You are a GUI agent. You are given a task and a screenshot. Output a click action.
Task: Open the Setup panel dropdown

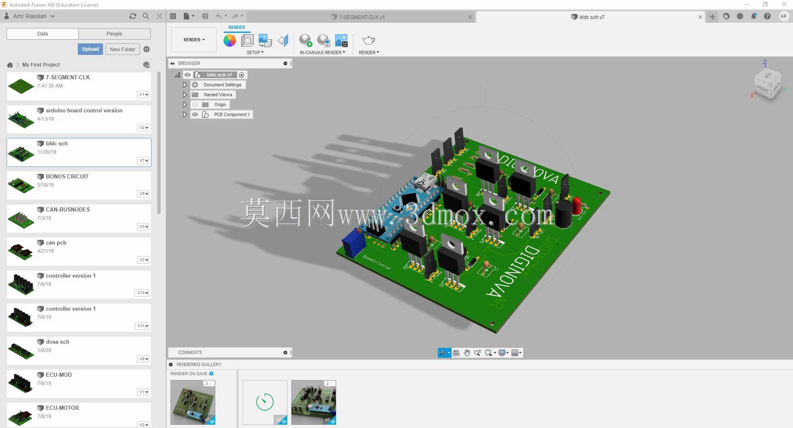(255, 52)
